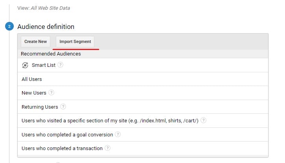Click the Recommended Audiences header
The width and height of the screenshot is (285, 163).
[51, 54]
